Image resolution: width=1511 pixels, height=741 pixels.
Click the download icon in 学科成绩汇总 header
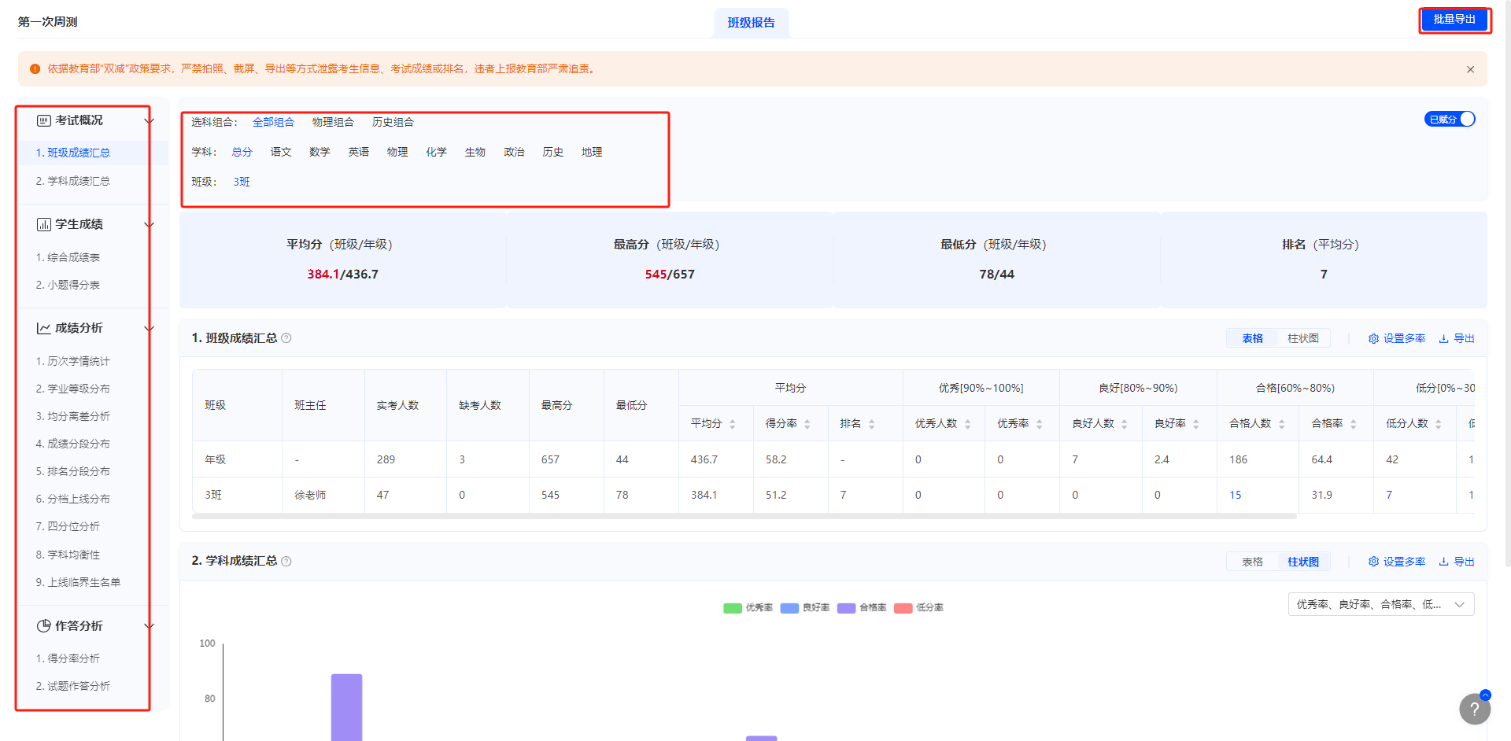pyautogui.click(x=1443, y=562)
